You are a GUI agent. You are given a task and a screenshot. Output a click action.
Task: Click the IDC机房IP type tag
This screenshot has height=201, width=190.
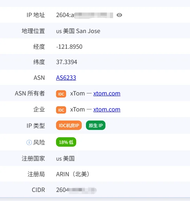69,125
